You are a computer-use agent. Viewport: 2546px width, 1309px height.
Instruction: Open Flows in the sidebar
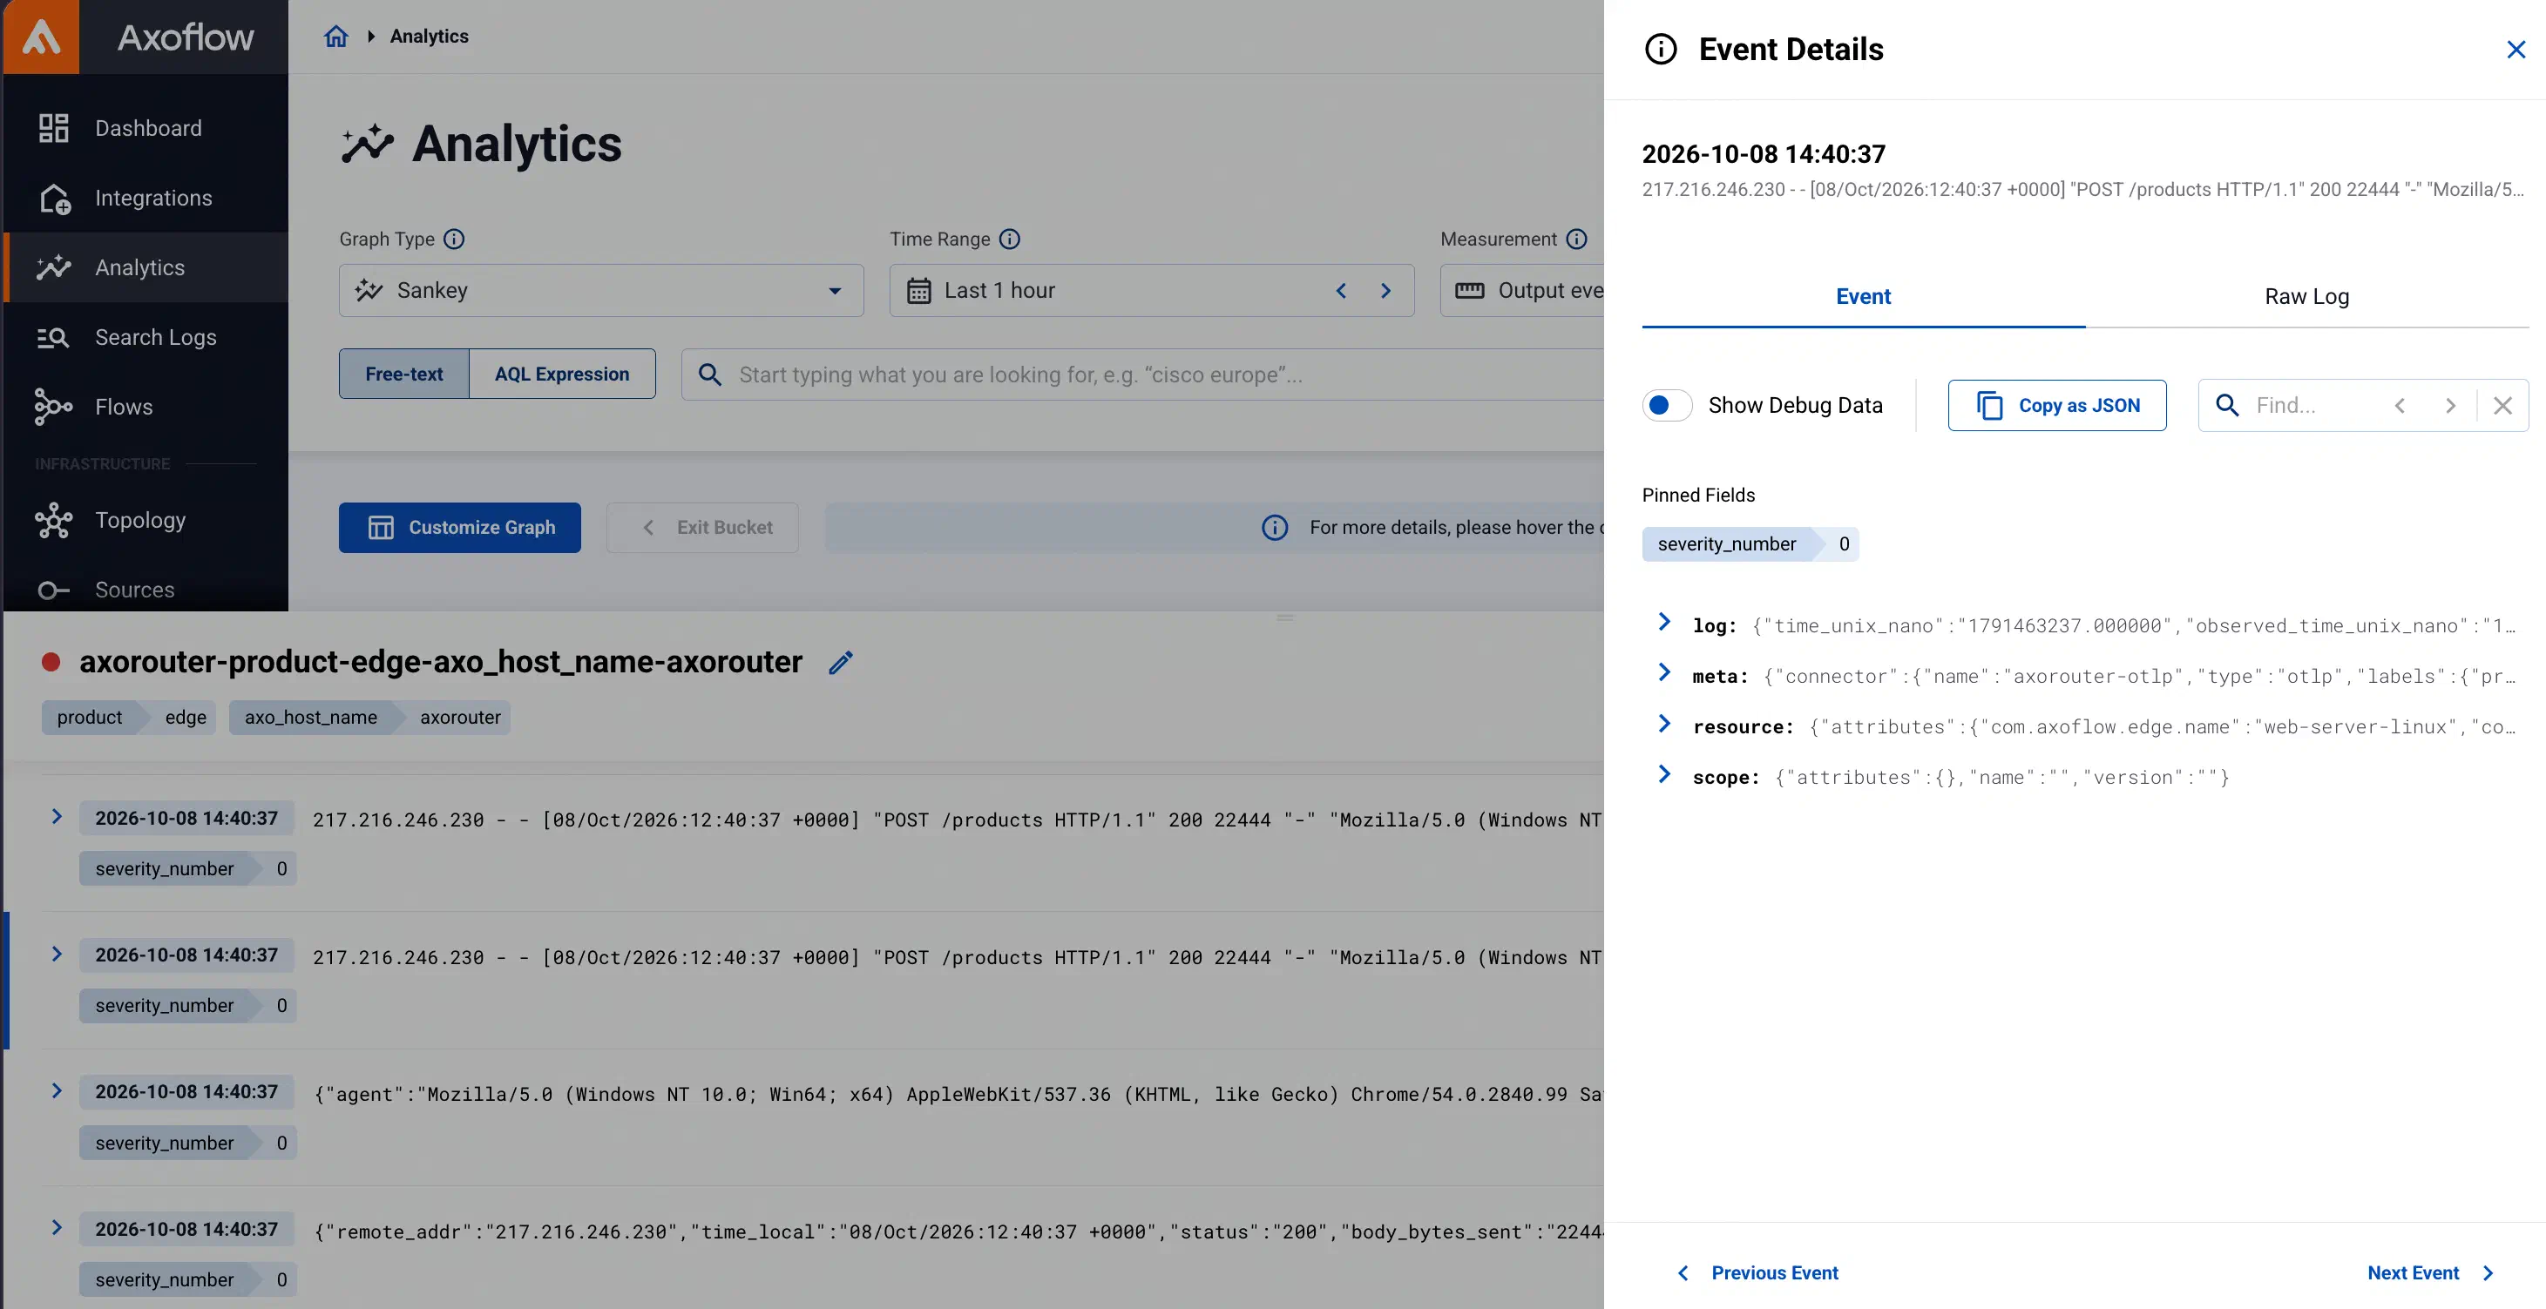click(146, 407)
